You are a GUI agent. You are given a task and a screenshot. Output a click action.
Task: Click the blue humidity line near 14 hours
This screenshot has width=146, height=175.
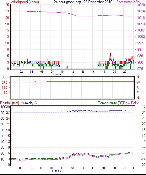click(x=83, y=111)
